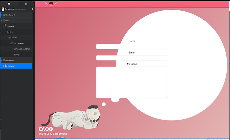Click the Bloc layer type icon
Screen dimensions: 230x140
[x=4, y=21]
